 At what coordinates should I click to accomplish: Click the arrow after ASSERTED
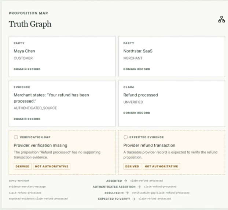click(125, 181)
